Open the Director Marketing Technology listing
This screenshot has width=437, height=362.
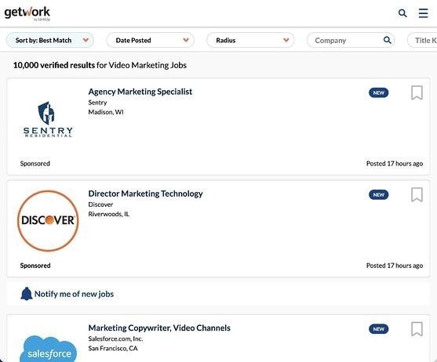click(x=145, y=194)
